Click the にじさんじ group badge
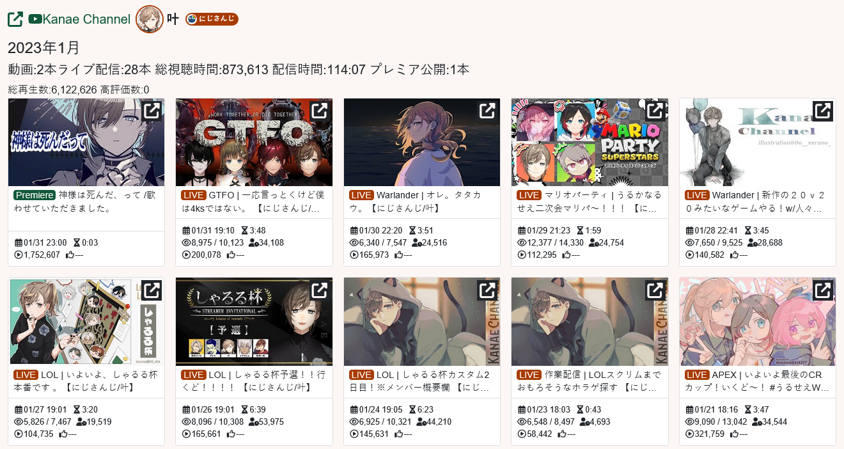The width and height of the screenshot is (844, 449). [212, 19]
